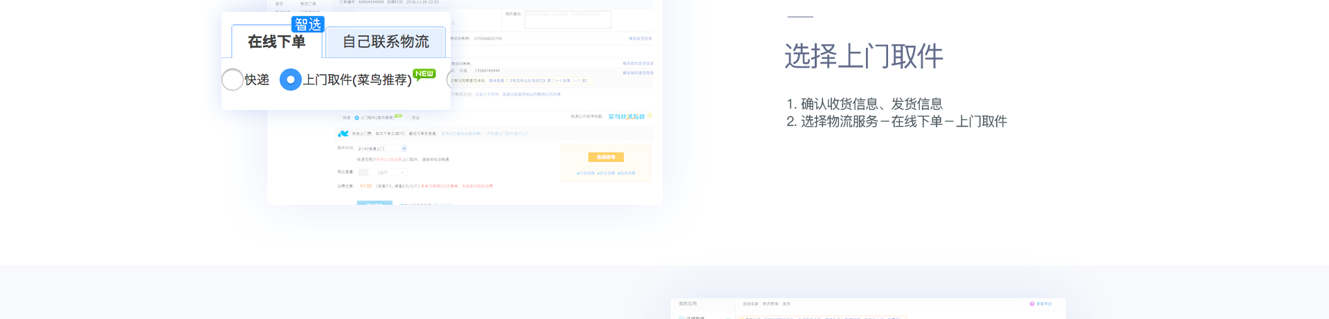Click the orange 在线咨询 button
Screen dimensions: 1329x319
pyautogui.click(x=606, y=157)
